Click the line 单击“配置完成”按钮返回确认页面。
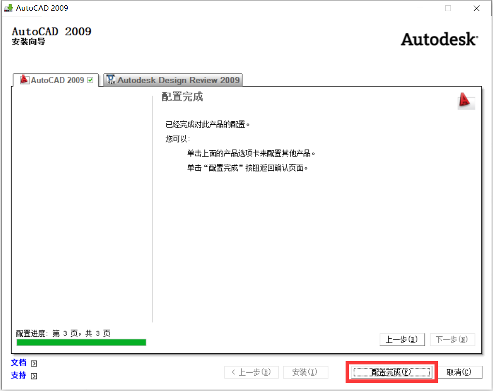The image size is (493, 391). 247,168
